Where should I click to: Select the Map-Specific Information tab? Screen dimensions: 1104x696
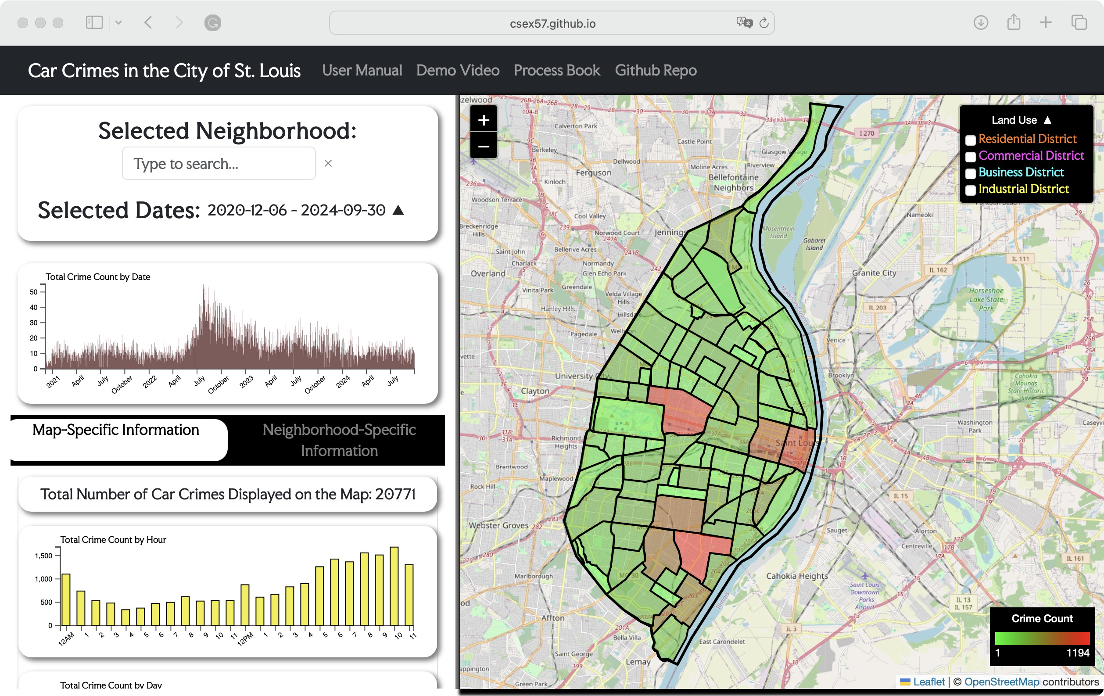pyautogui.click(x=116, y=430)
